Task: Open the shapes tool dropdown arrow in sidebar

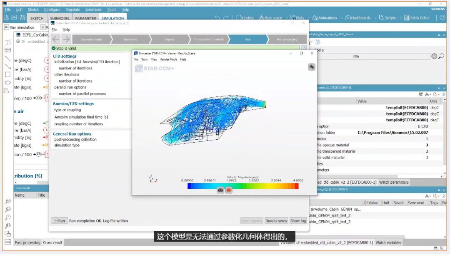Action: click(x=12, y=91)
